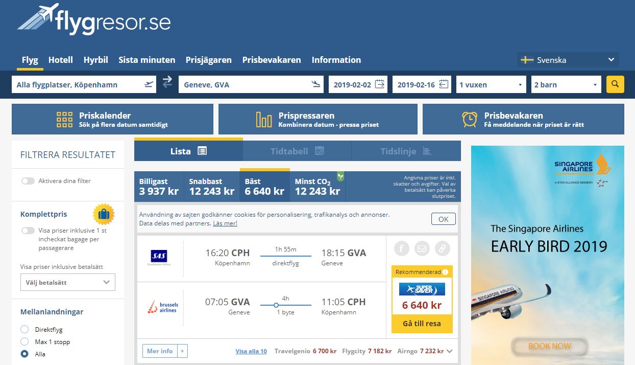Toggle prices including checked baggage switch
635x365 pixels.
tap(28, 231)
